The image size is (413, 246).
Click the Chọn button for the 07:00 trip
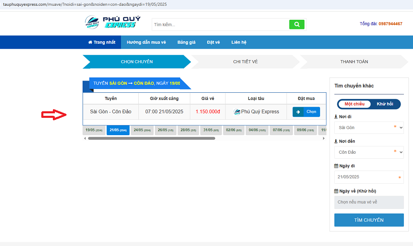click(306, 112)
